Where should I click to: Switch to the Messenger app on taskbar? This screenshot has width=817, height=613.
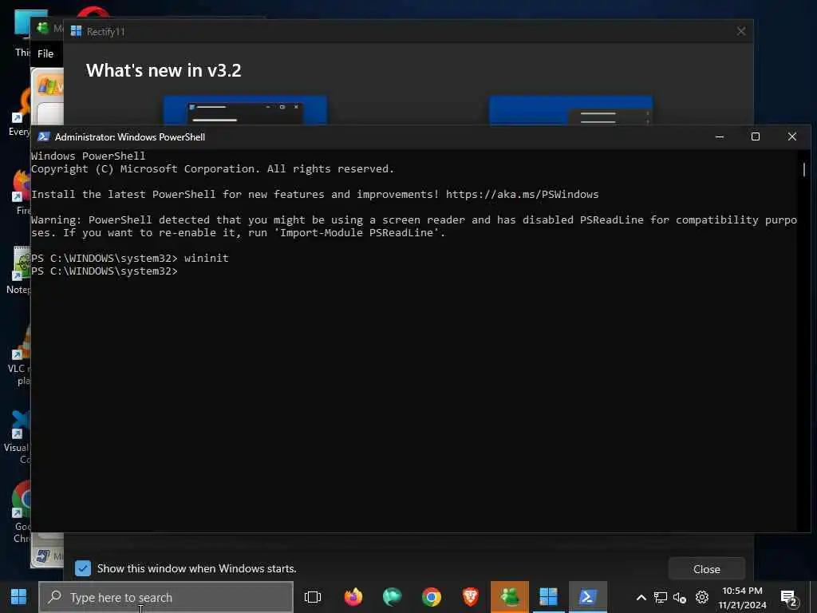pos(510,597)
